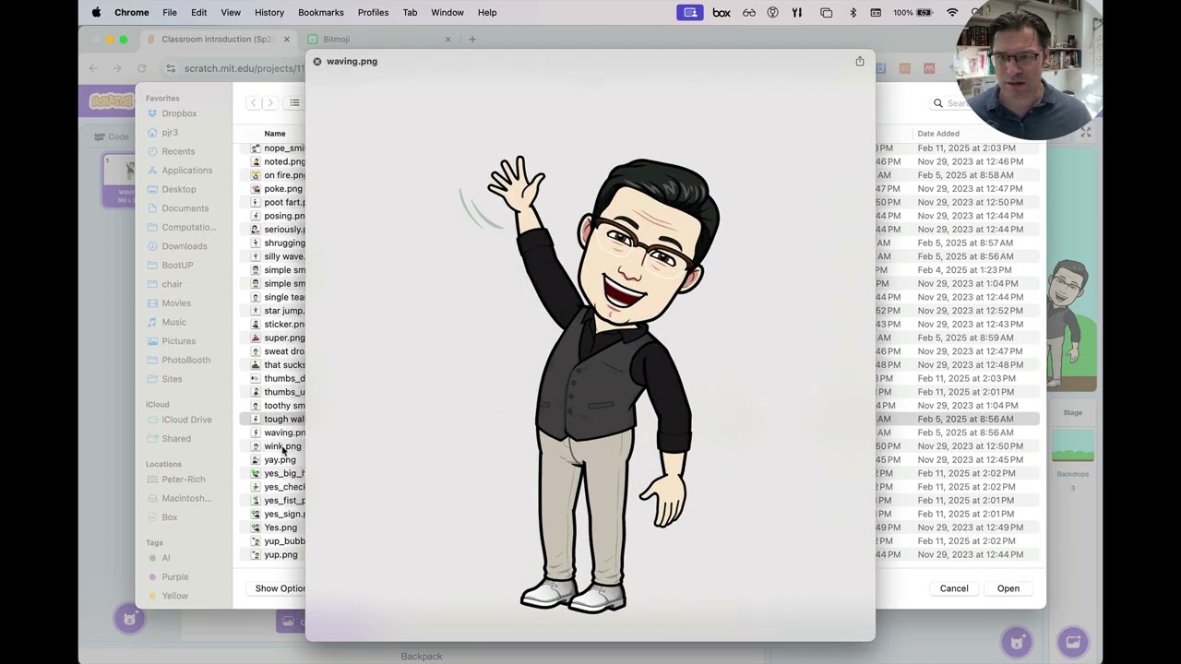Click the box menu bar icon
Image resolution: width=1181 pixels, height=664 pixels.
point(722,12)
